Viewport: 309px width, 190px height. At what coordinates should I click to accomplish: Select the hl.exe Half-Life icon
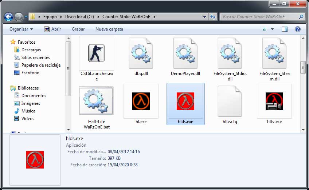point(141,101)
